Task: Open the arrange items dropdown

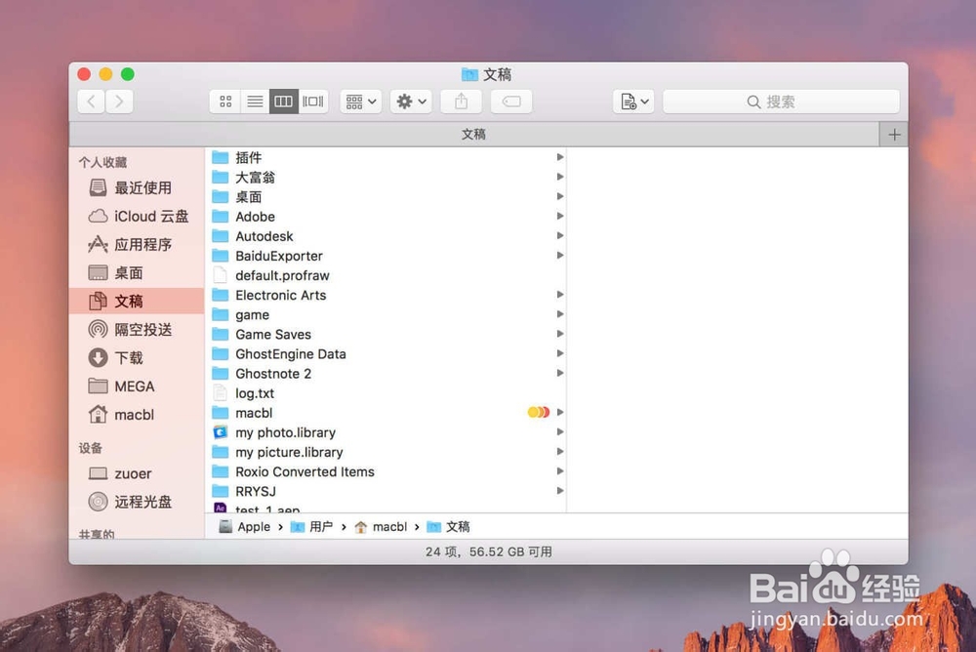Action: coord(361,102)
